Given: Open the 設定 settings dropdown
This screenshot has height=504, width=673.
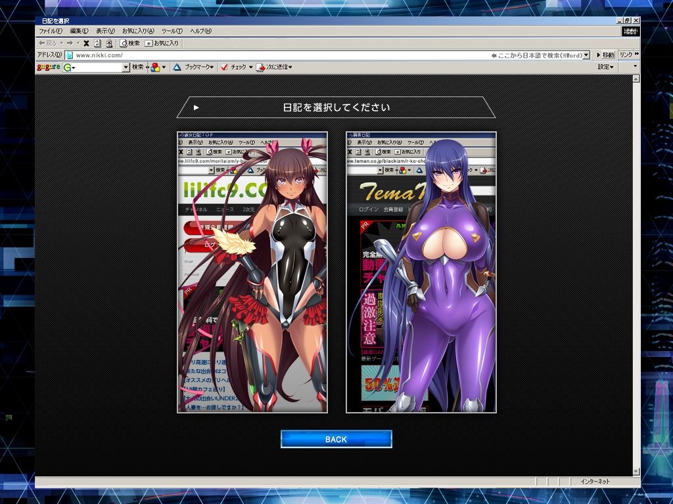Looking at the screenshot, I should click(x=605, y=67).
